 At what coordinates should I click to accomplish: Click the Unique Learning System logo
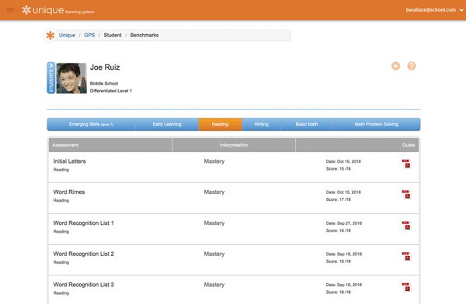pyautogui.click(x=58, y=10)
